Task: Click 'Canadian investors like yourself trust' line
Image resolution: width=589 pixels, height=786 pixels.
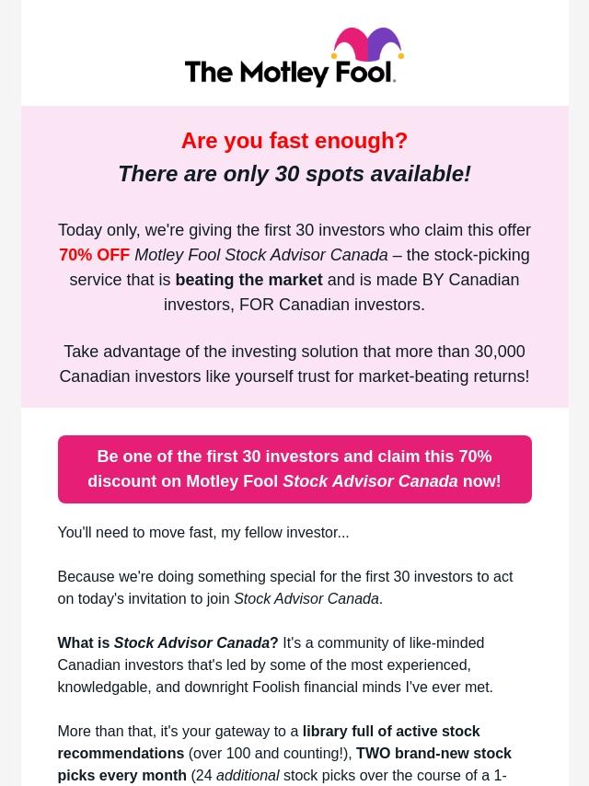Action: [x=294, y=376]
